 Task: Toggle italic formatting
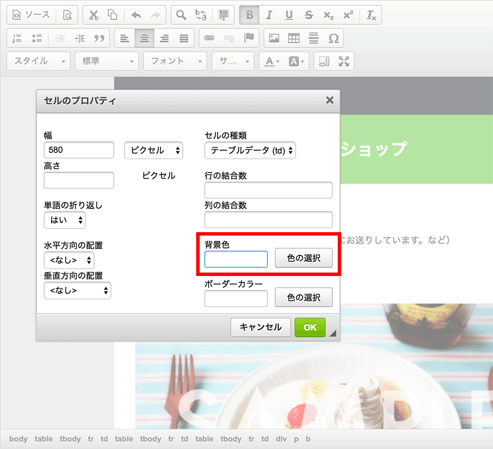tap(269, 15)
